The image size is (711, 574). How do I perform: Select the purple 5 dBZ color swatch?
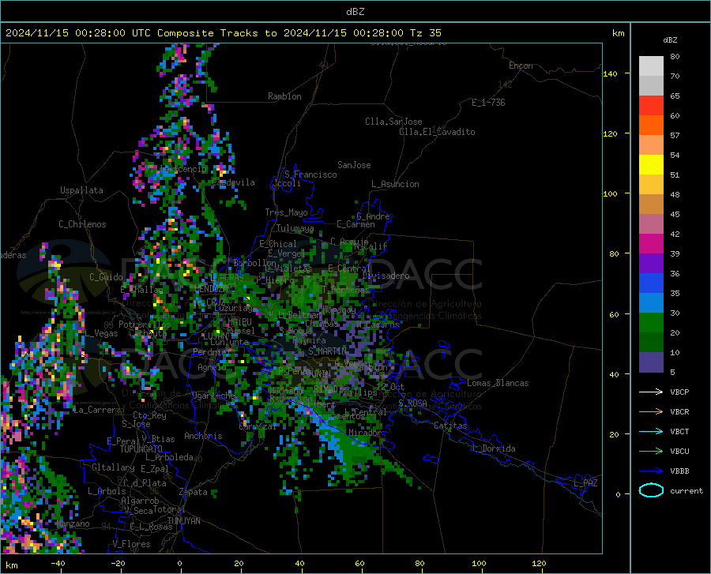coord(651,362)
